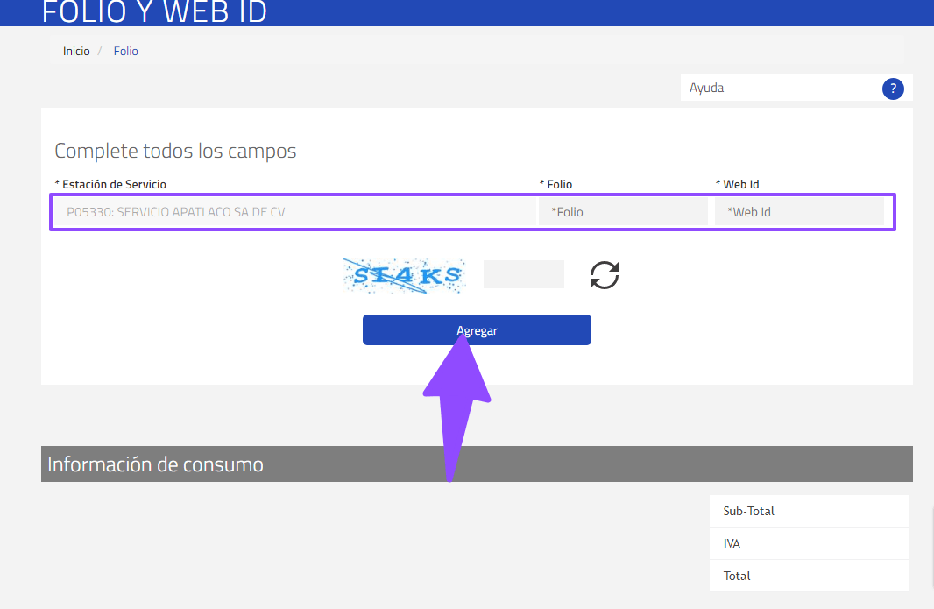Navigate to Inicio via the breadcrumb
This screenshot has width=934, height=609.
point(76,51)
